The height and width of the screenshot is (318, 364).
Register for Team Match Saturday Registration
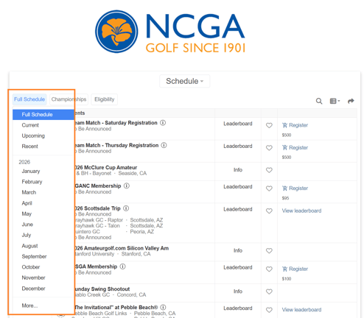295,125
